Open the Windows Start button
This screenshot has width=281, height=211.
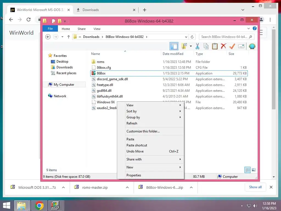(x=7, y=206)
